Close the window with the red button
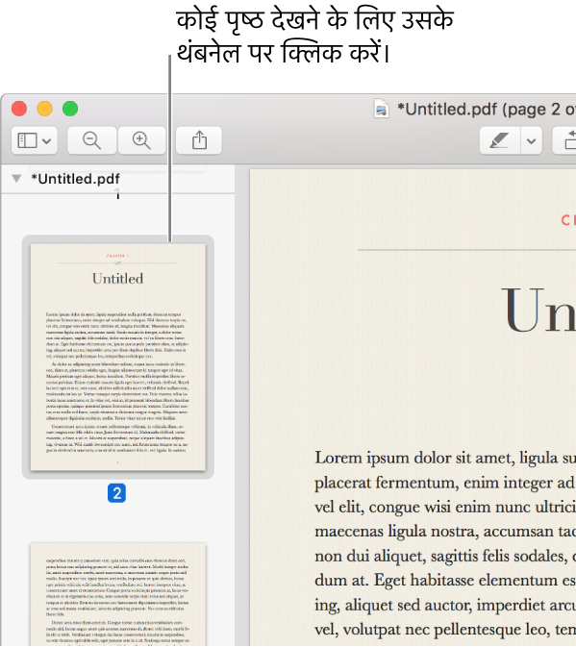This screenshot has height=647, width=576. pyautogui.click(x=19, y=109)
